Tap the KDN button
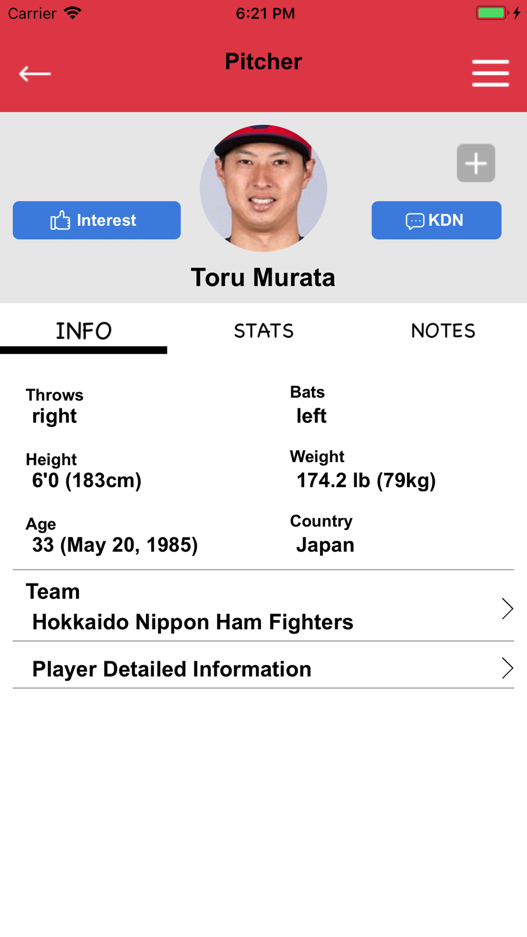 tap(436, 220)
